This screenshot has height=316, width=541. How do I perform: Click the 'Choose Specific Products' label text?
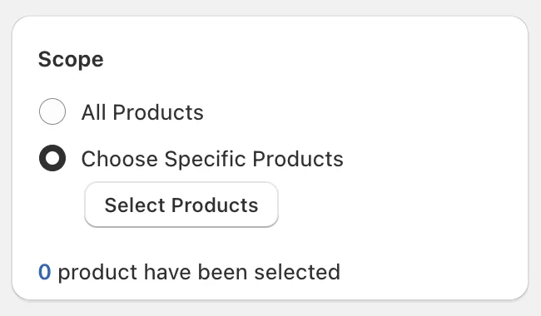coord(212,159)
